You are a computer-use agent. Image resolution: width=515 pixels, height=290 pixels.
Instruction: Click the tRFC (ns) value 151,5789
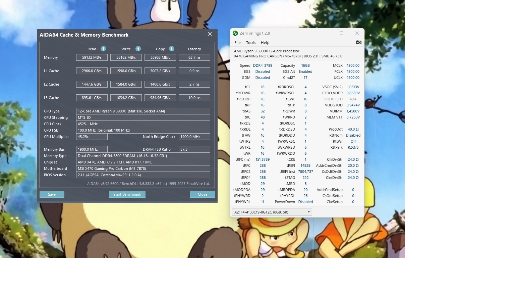pyautogui.click(x=263, y=159)
